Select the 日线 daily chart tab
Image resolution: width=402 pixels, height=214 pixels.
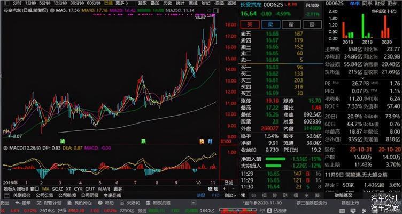[x=109, y=3]
